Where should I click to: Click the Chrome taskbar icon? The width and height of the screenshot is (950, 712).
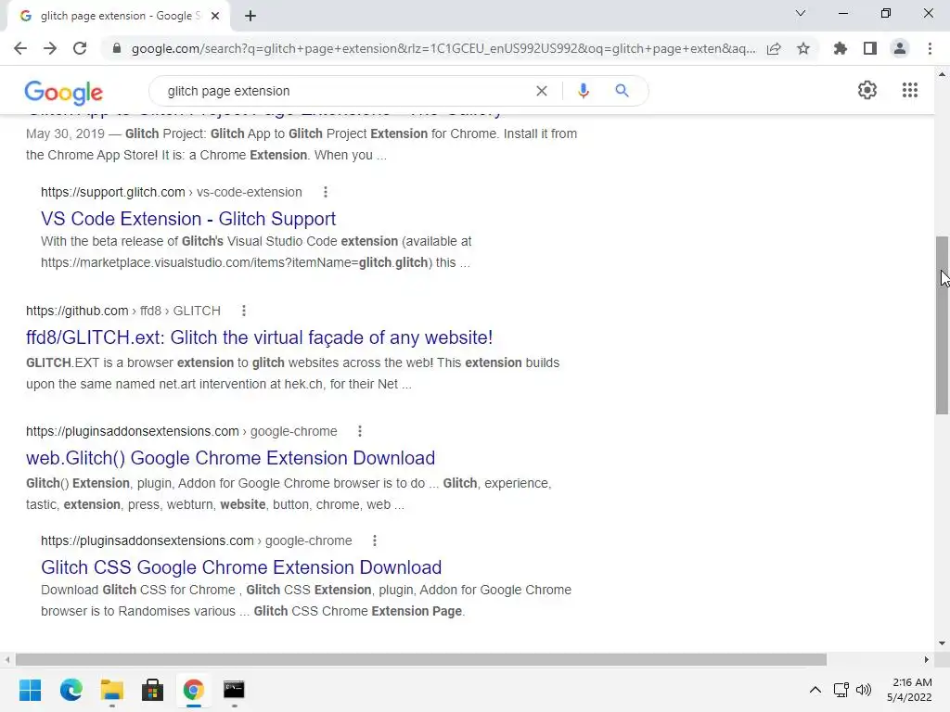193,690
